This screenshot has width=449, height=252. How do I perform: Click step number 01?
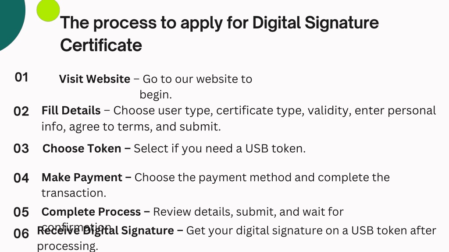[x=21, y=77]
